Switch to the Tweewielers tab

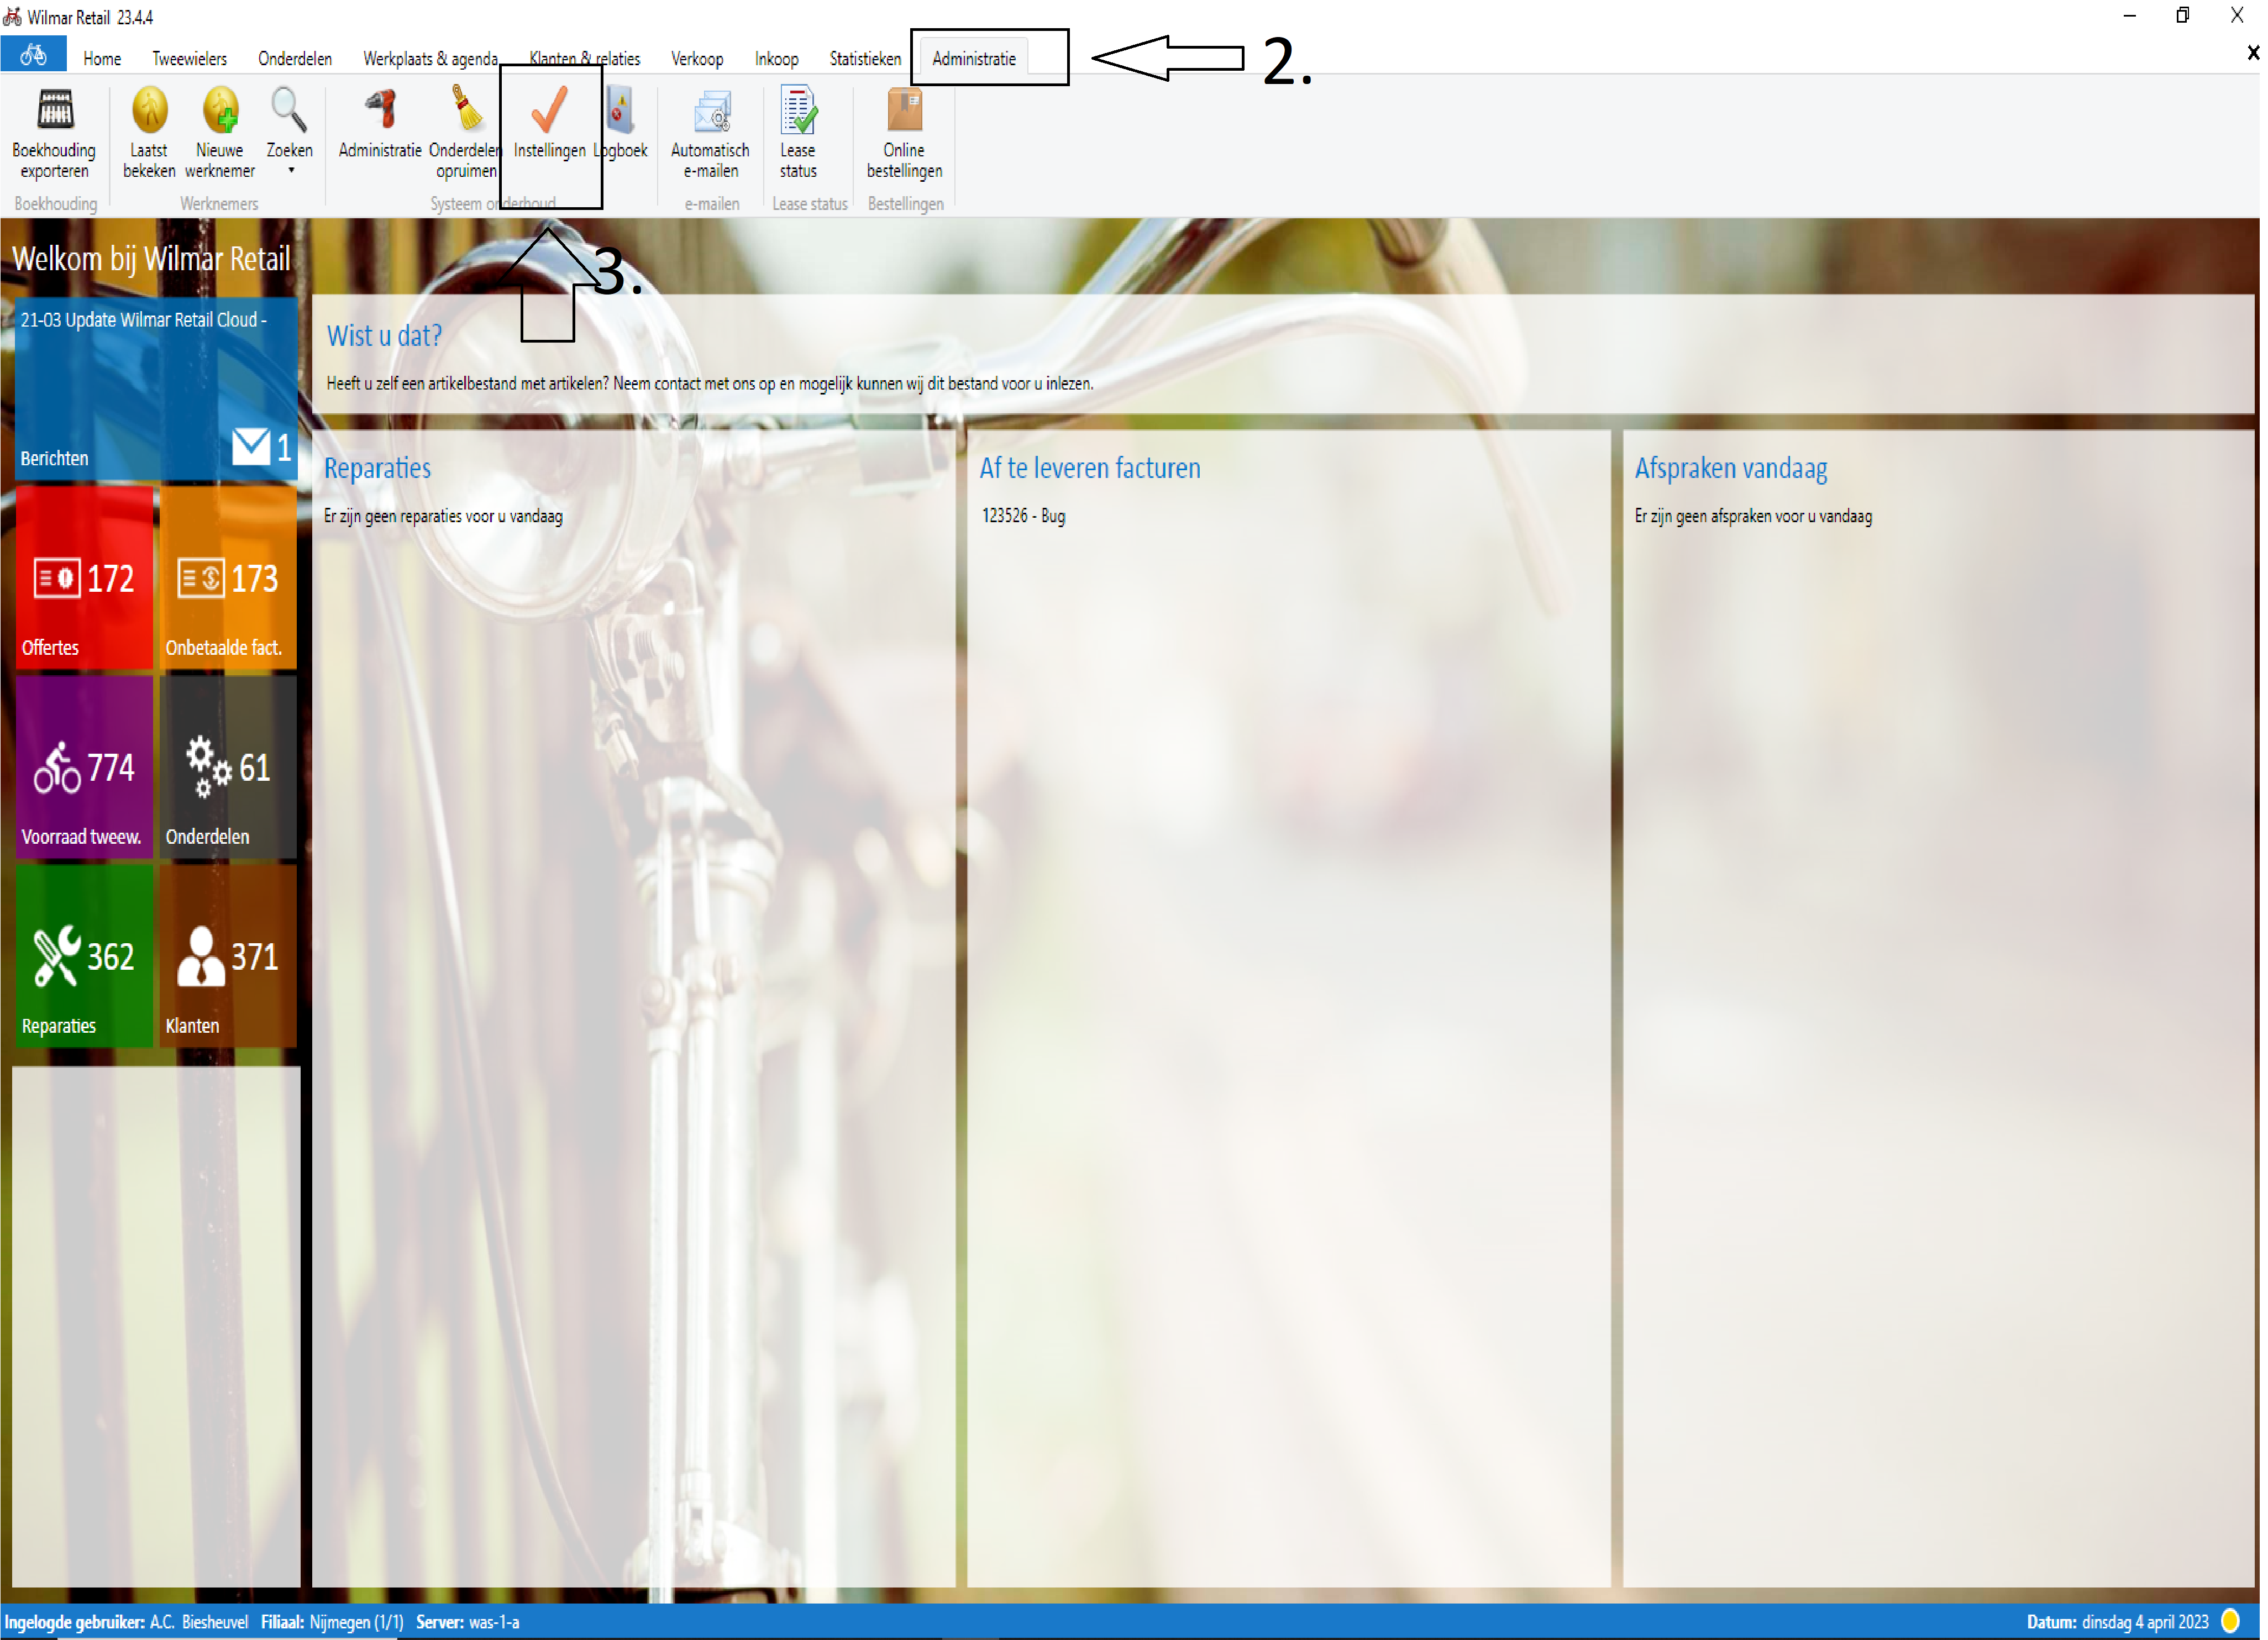(189, 59)
